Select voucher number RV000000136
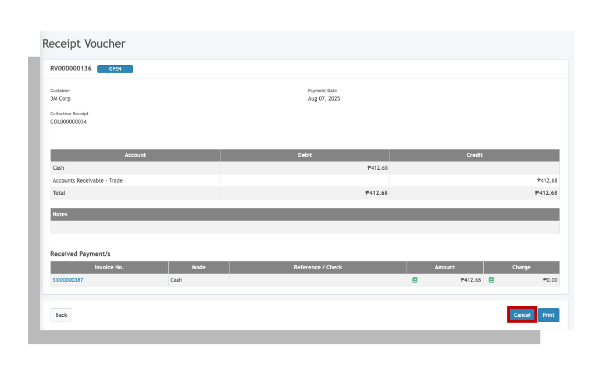The image size is (603, 375). tap(71, 69)
